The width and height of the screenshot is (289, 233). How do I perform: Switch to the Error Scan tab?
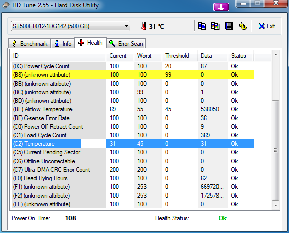(x=126, y=44)
